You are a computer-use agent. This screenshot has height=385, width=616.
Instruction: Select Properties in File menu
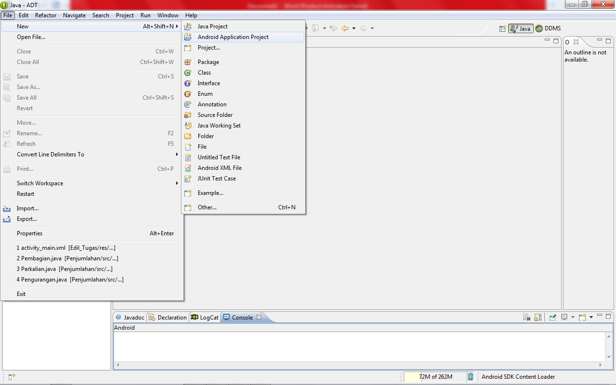[x=91, y=233]
